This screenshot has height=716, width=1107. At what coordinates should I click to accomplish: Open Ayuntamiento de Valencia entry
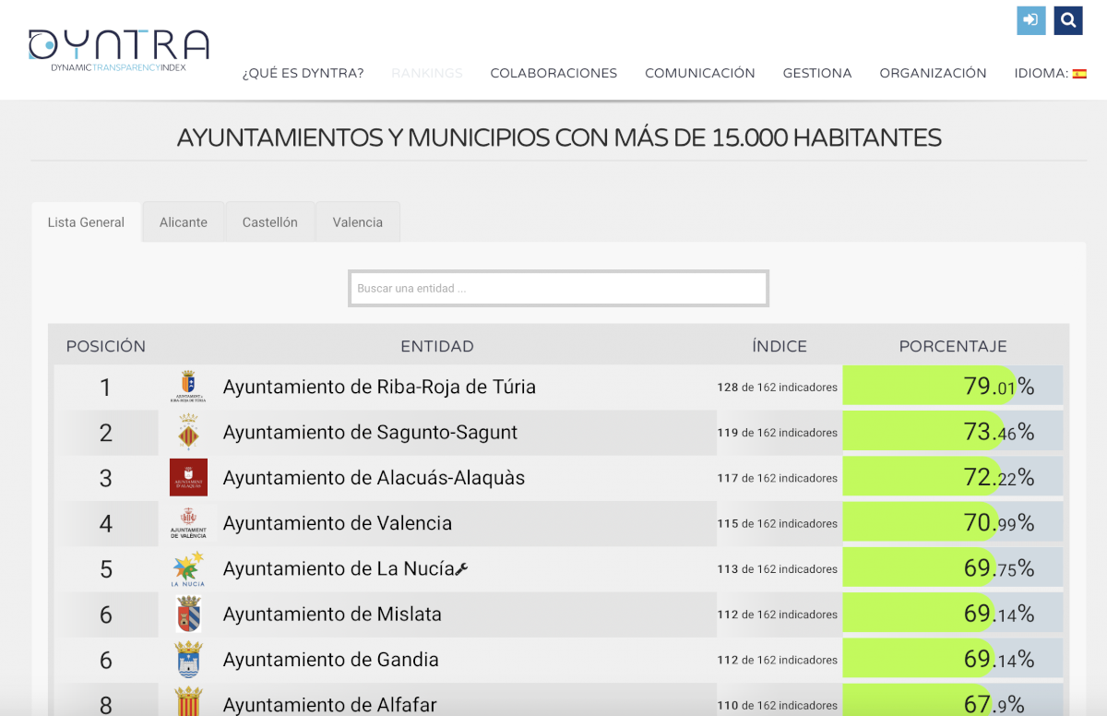click(338, 523)
